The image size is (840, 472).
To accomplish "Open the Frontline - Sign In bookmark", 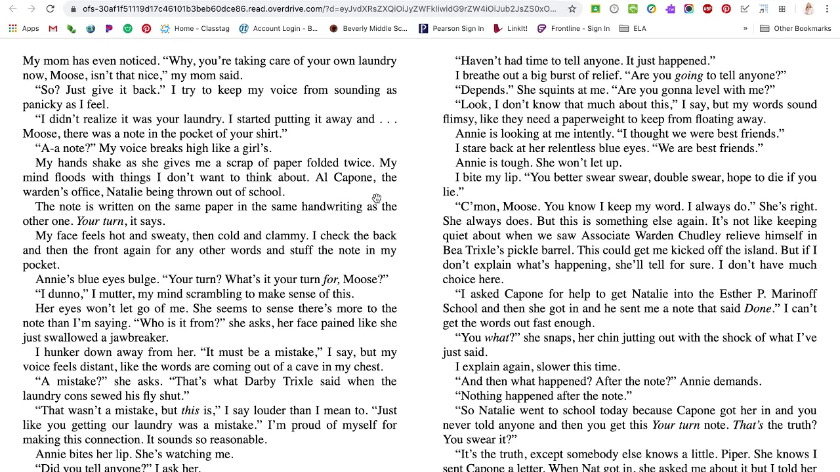I will [574, 29].
